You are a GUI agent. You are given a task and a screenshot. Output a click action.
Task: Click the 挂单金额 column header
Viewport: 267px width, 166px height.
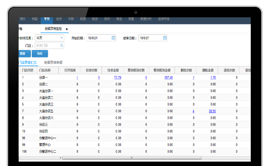pos(112,70)
